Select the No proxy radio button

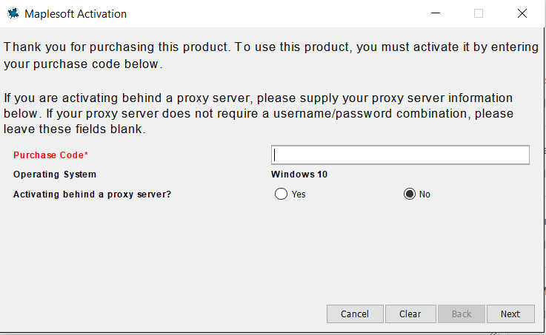(x=409, y=194)
